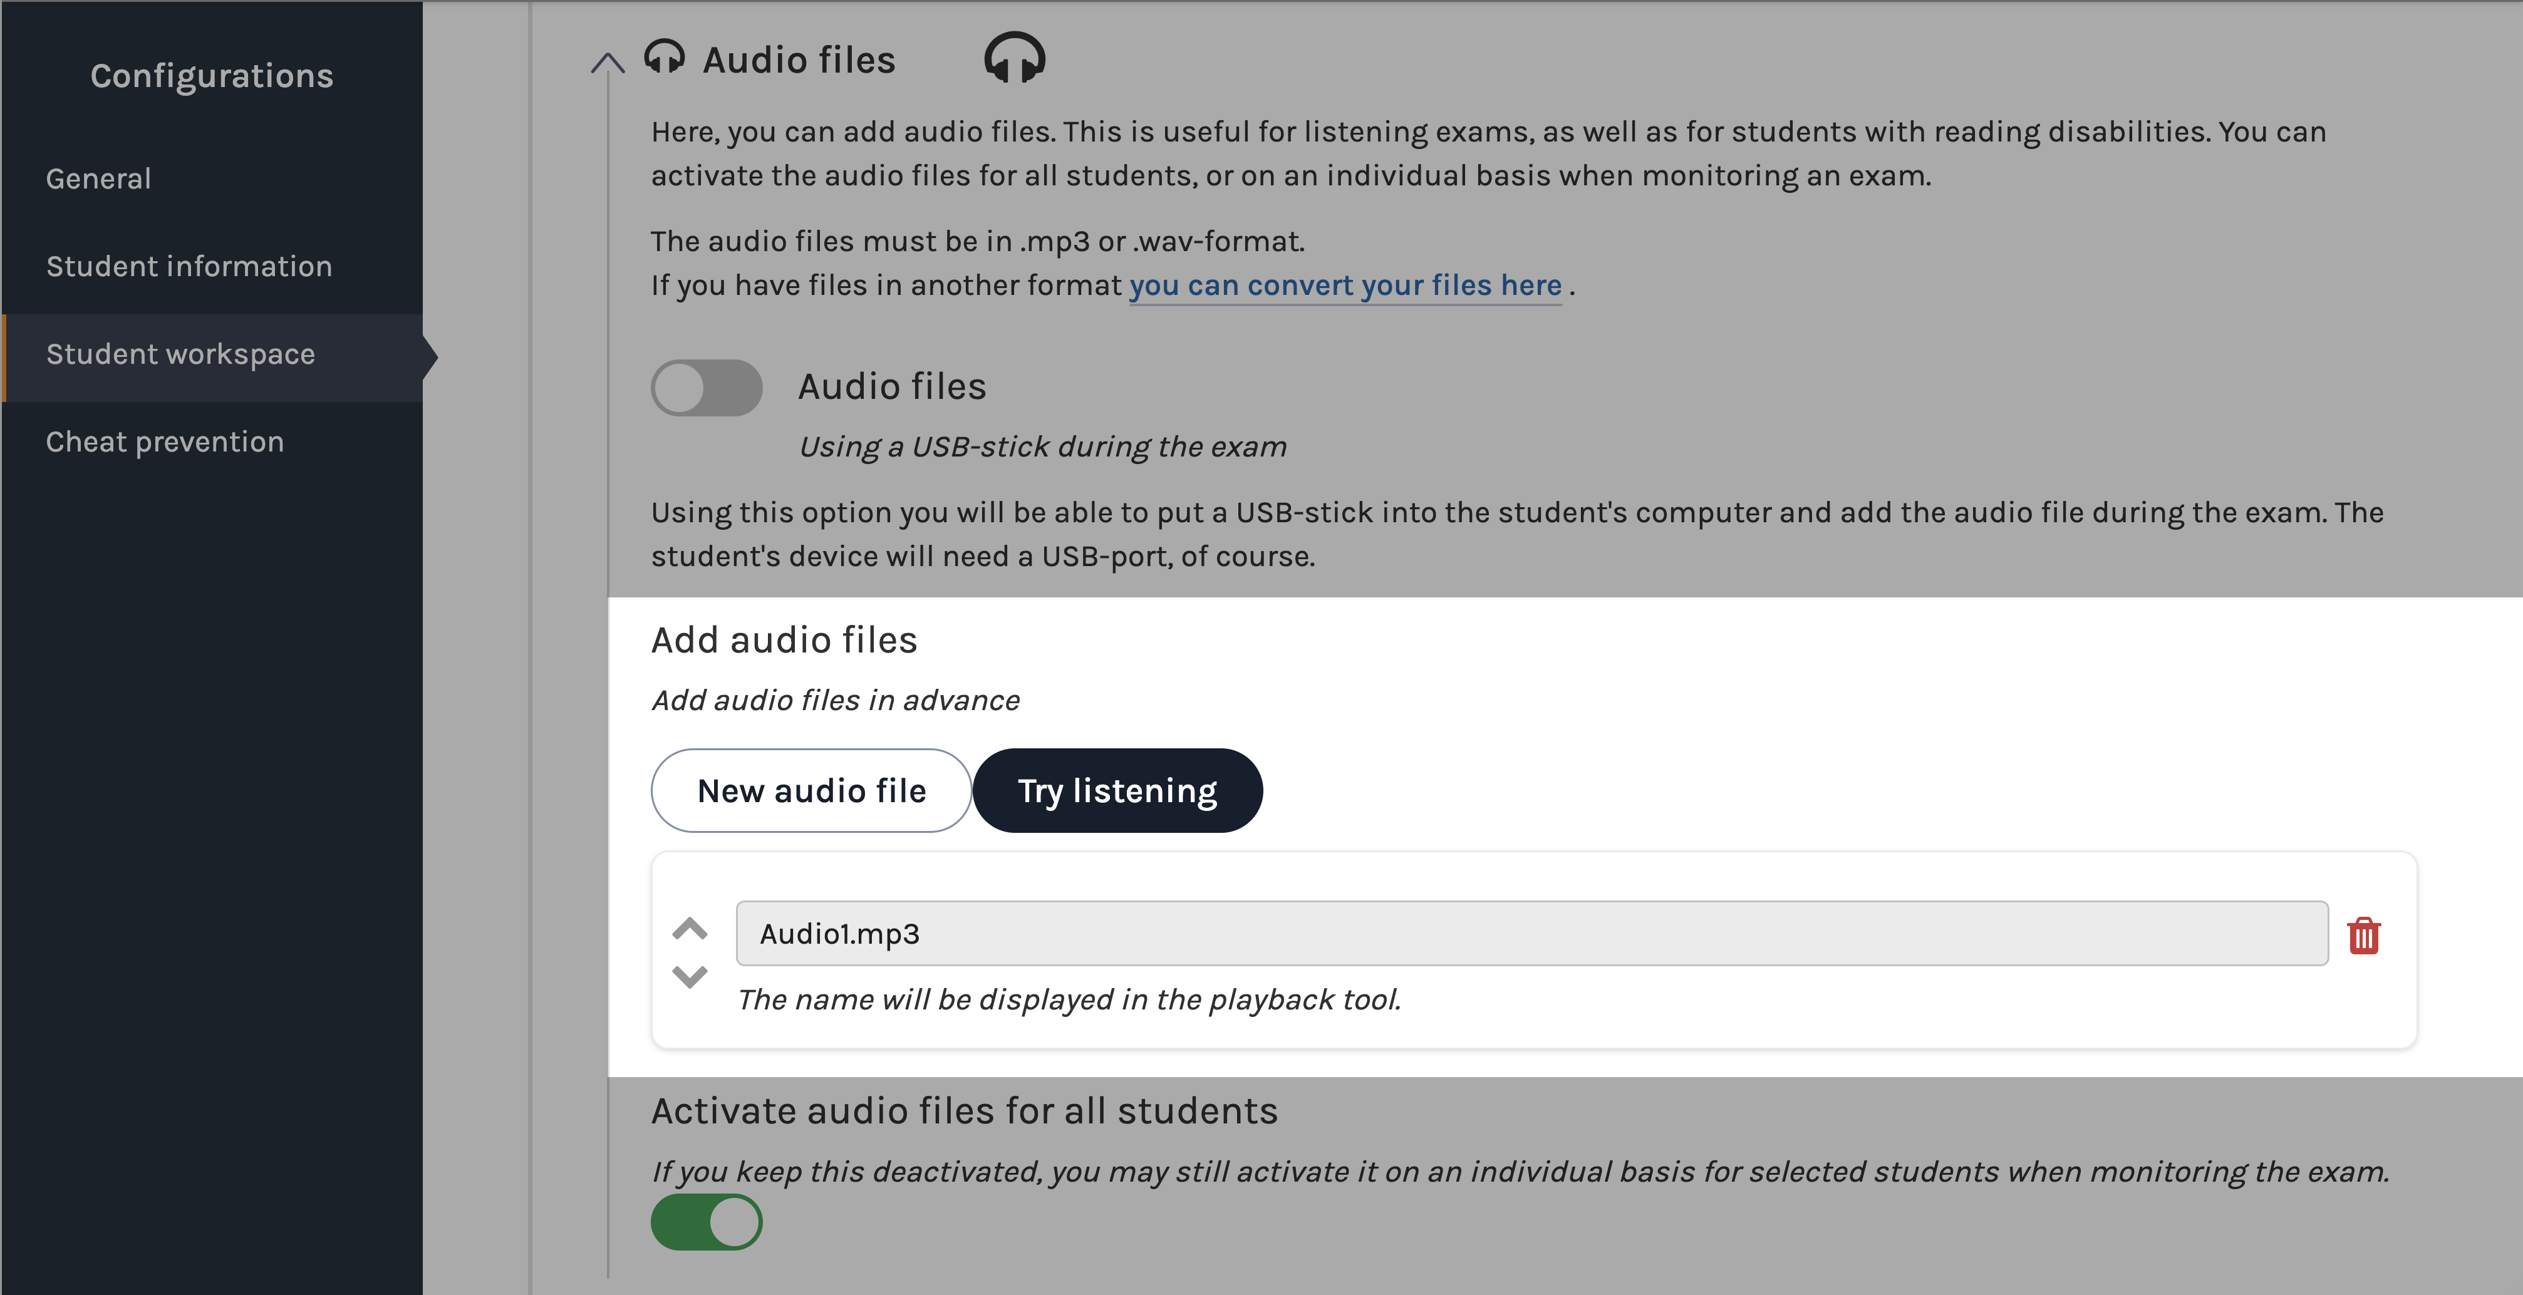
Task: Click the 'Using a USB-stick during the exam' caption
Action: point(1042,446)
